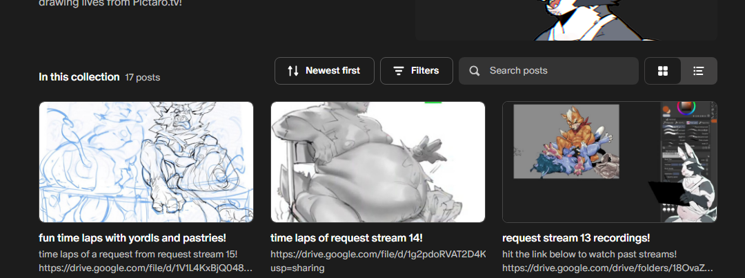
Task: Click the In this collection heading
Action: click(x=79, y=76)
